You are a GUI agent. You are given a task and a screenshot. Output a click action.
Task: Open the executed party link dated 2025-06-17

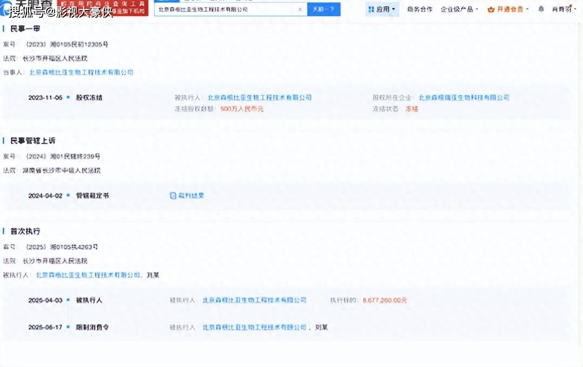point(255,327)
